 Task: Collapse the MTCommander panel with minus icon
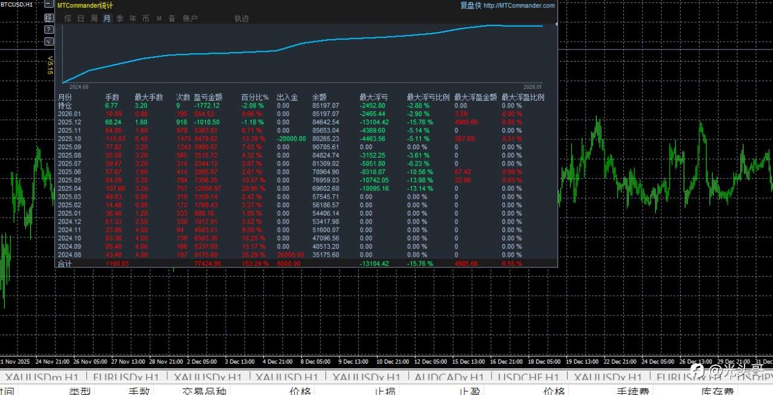pyautogui.click(x=49, y=4)
